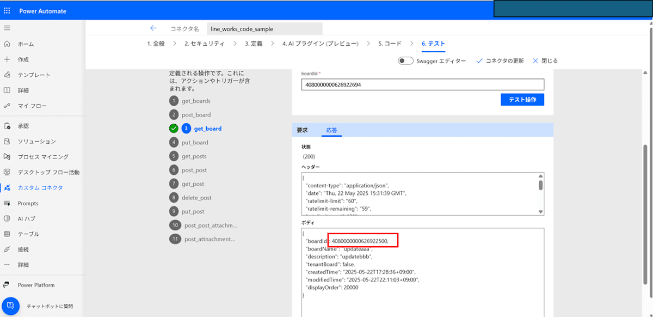Click "ratelimit-limit": "60" header line

pyautogui.click(x=332, y=200)
